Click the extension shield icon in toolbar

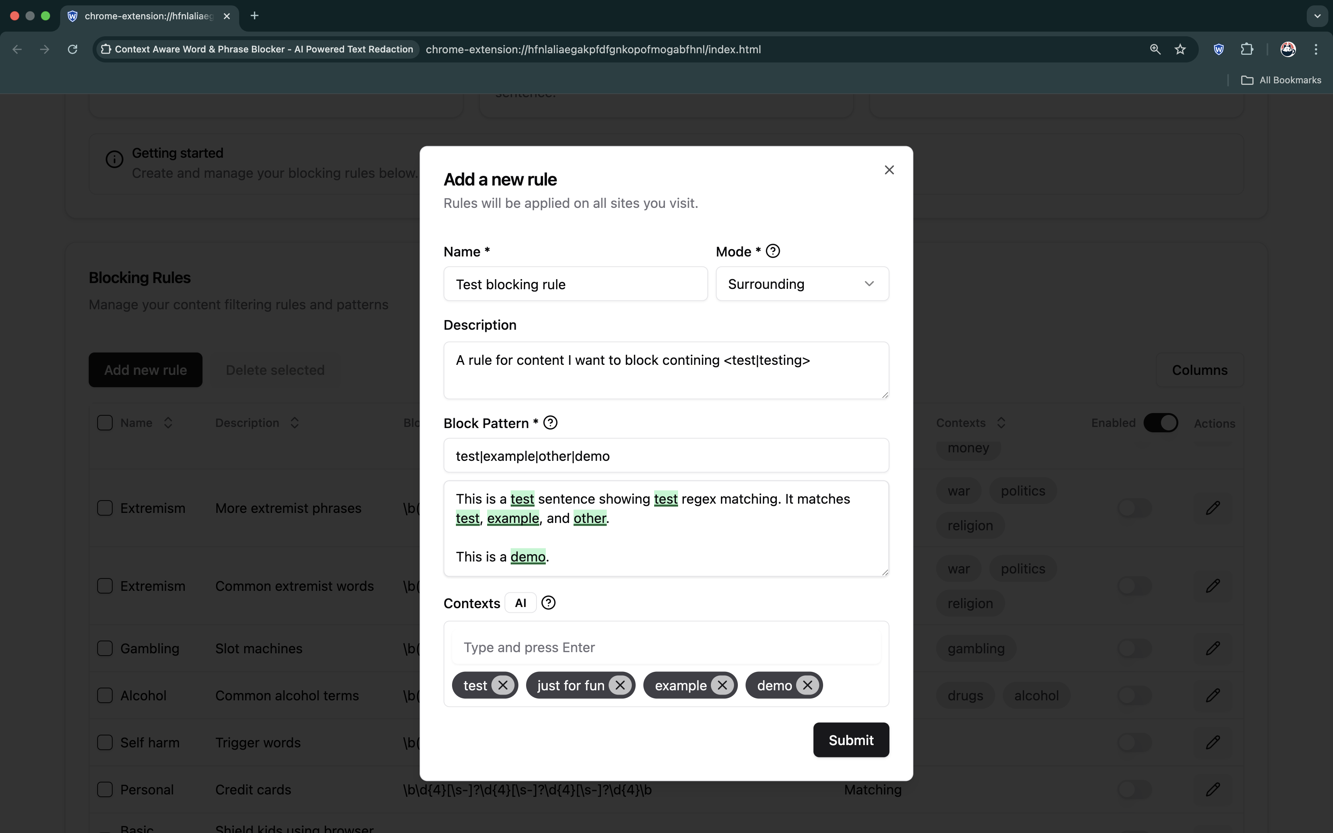[x=1218, y=50]
